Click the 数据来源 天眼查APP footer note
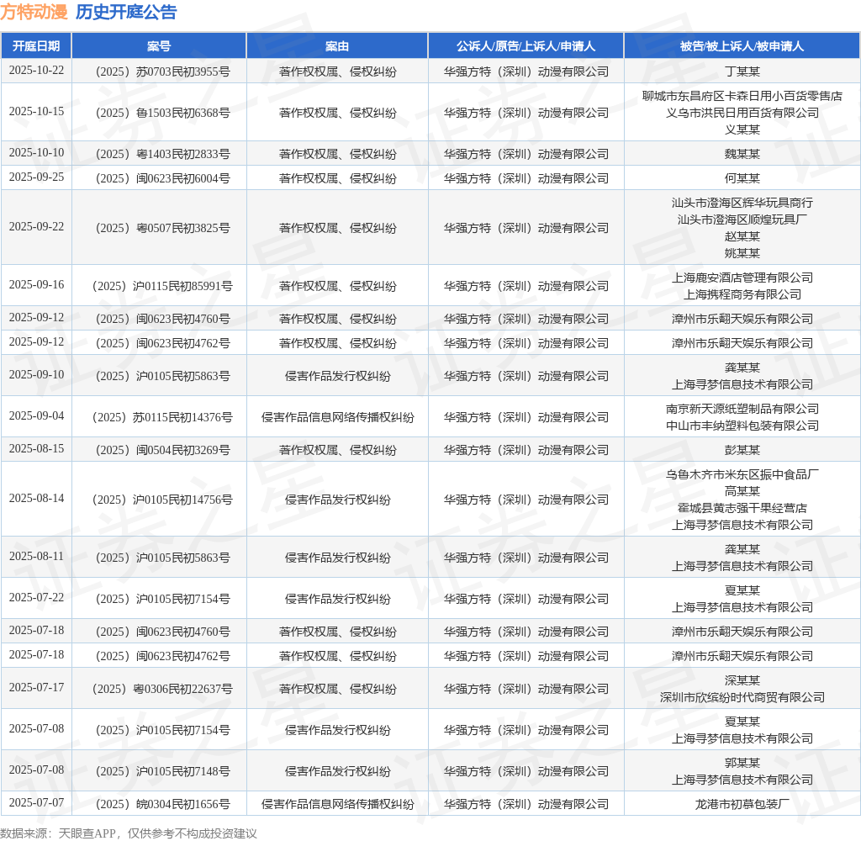This screenshot has height=841, width=861. point(129,833)
